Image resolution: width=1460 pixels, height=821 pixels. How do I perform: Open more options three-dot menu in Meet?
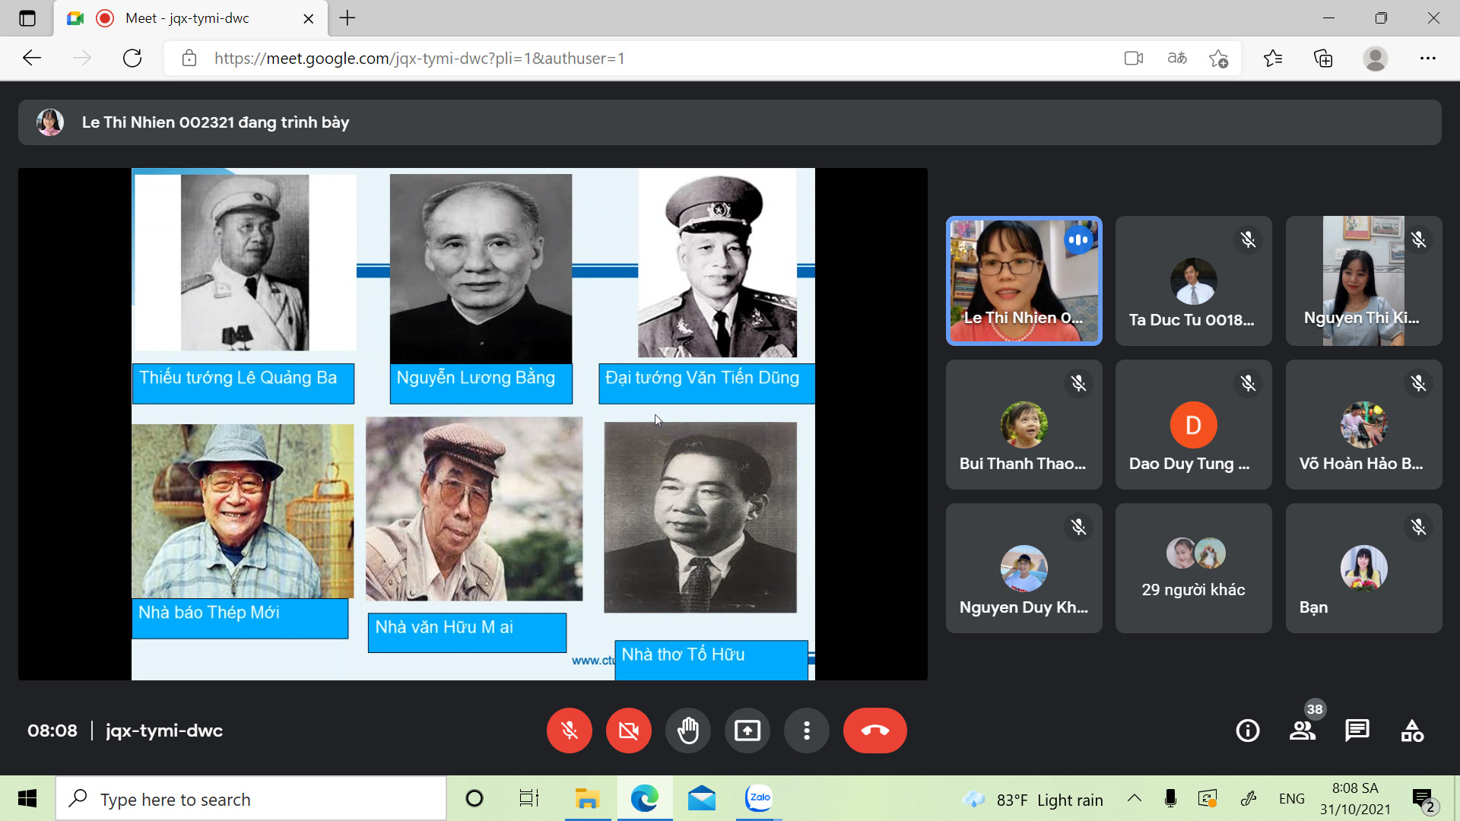click(806, 731)
